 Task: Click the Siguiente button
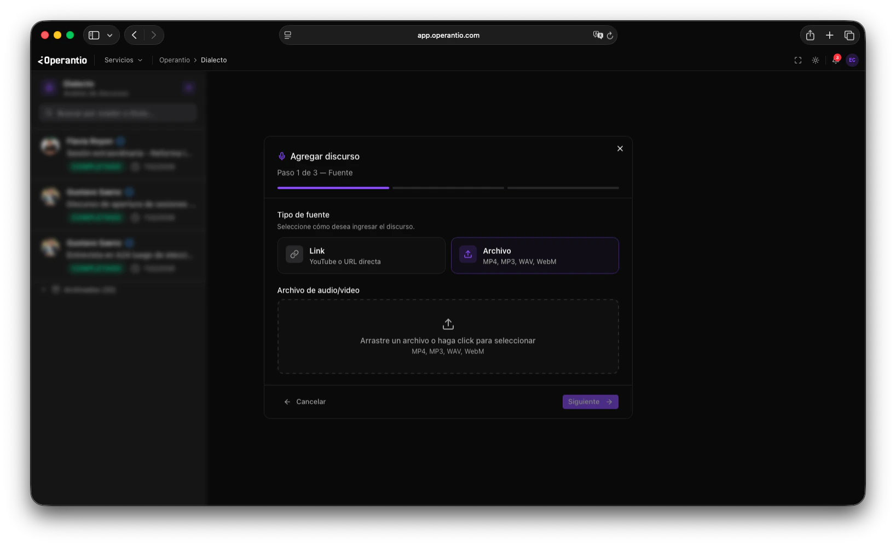coord(590,402)
